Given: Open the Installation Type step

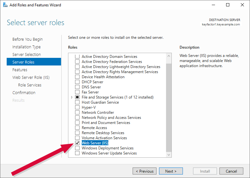Looking at the screenshot, I should point(26,47).
